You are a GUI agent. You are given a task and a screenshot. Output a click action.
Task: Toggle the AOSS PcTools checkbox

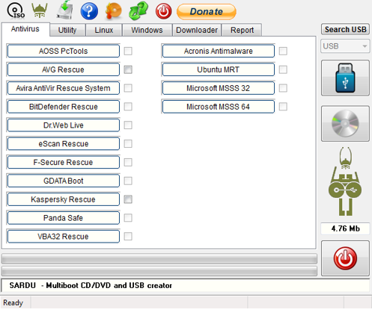(x=128, y=51)
